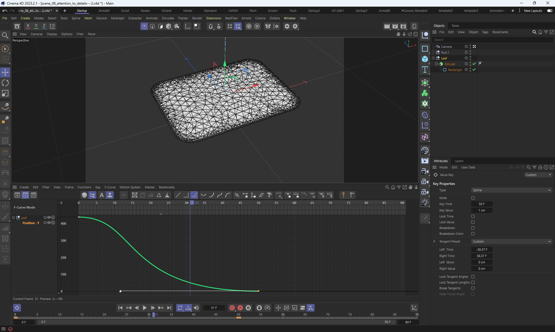
Task: Select the Move tool in left toolbar
Action: (5, 72)
